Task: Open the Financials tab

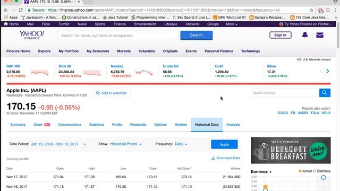Action: point(138,125)
